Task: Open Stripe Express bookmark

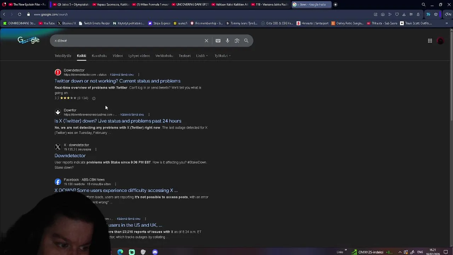Action: (x=159, y=23)
